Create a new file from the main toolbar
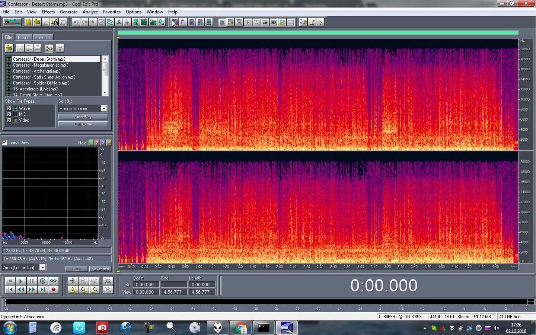 point(28,22)
